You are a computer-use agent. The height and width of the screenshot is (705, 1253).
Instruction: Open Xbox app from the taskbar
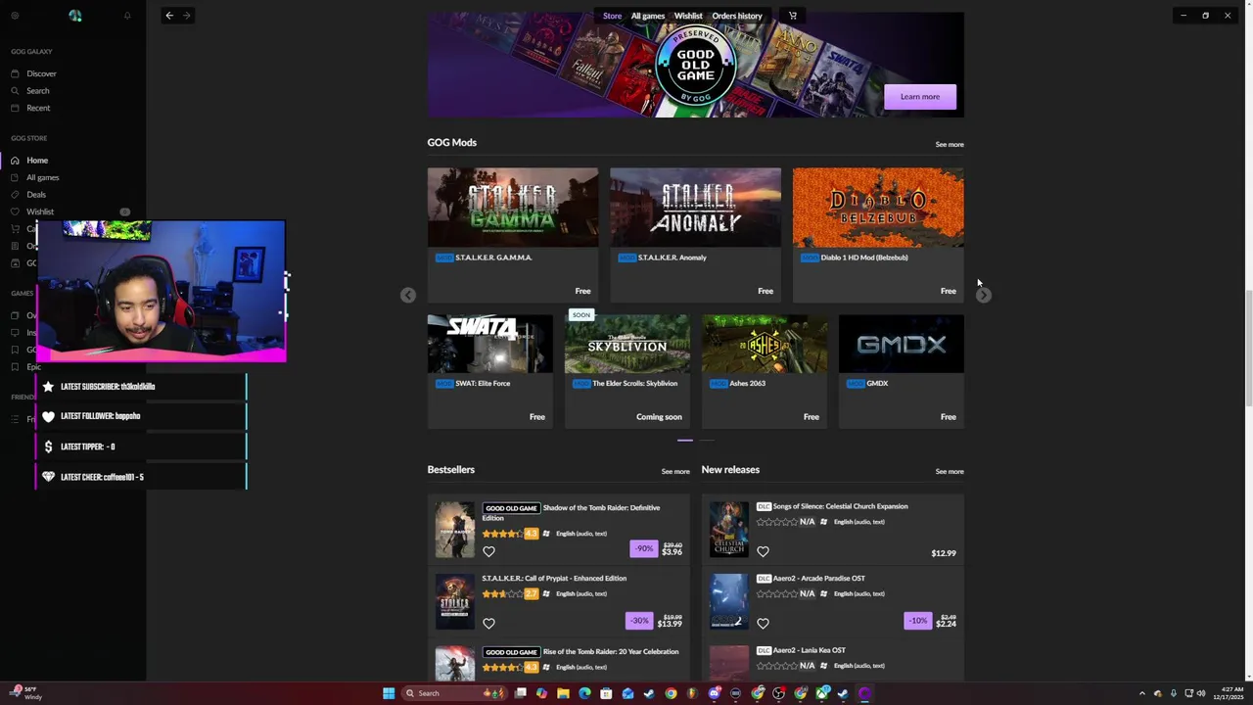pos(822,693)
